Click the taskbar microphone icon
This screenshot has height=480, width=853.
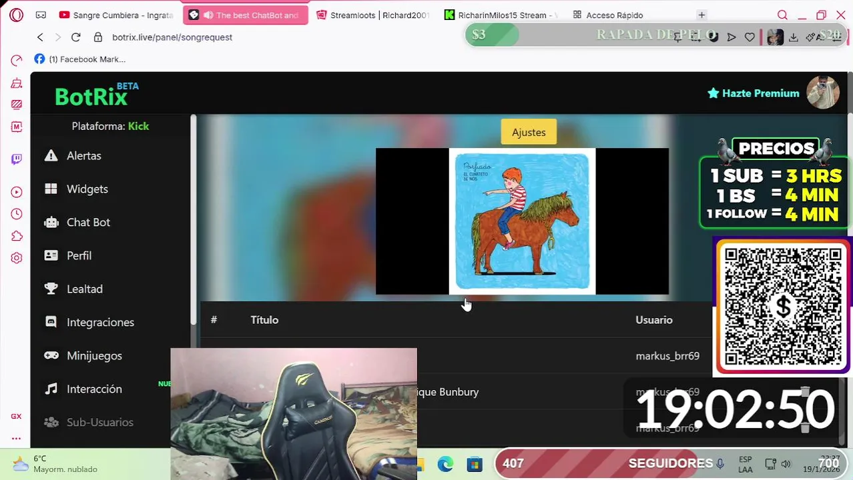point(720,463)
